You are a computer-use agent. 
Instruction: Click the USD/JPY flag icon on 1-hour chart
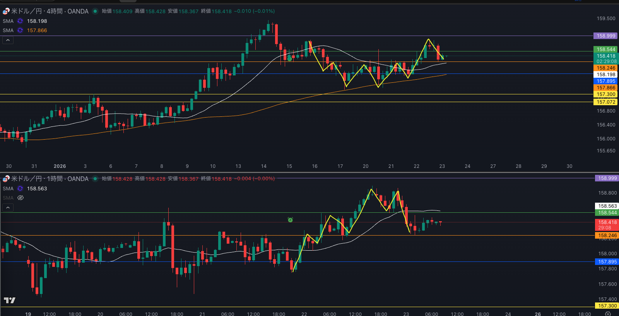[6, 179]
